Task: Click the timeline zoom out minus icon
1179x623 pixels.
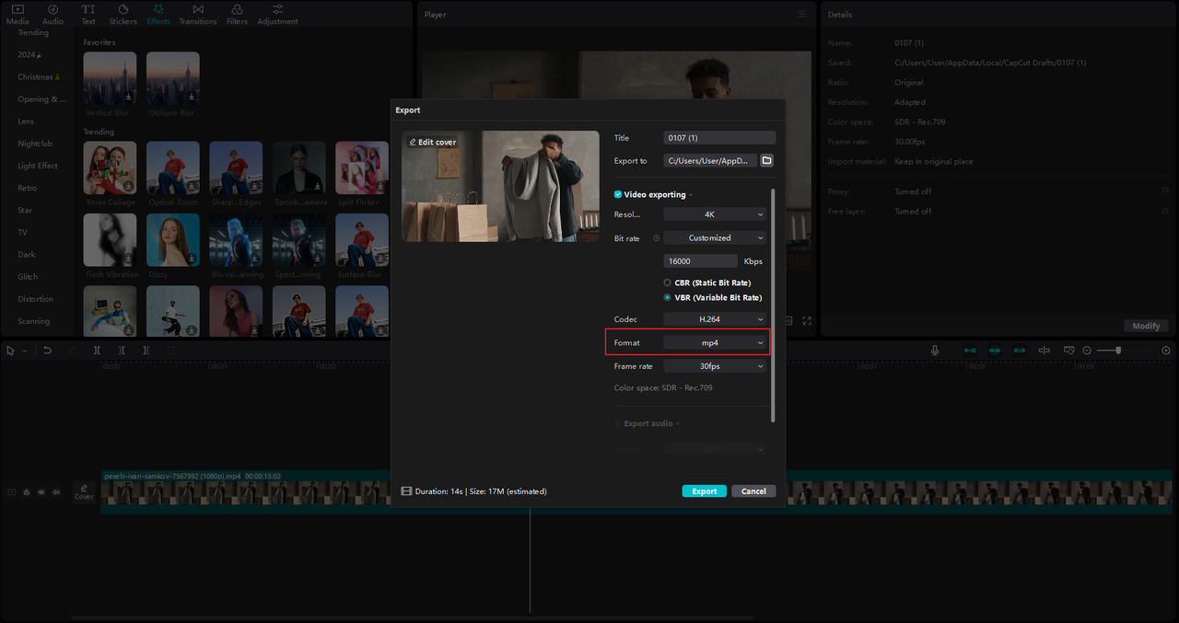Action: (x=1087, y=351)
